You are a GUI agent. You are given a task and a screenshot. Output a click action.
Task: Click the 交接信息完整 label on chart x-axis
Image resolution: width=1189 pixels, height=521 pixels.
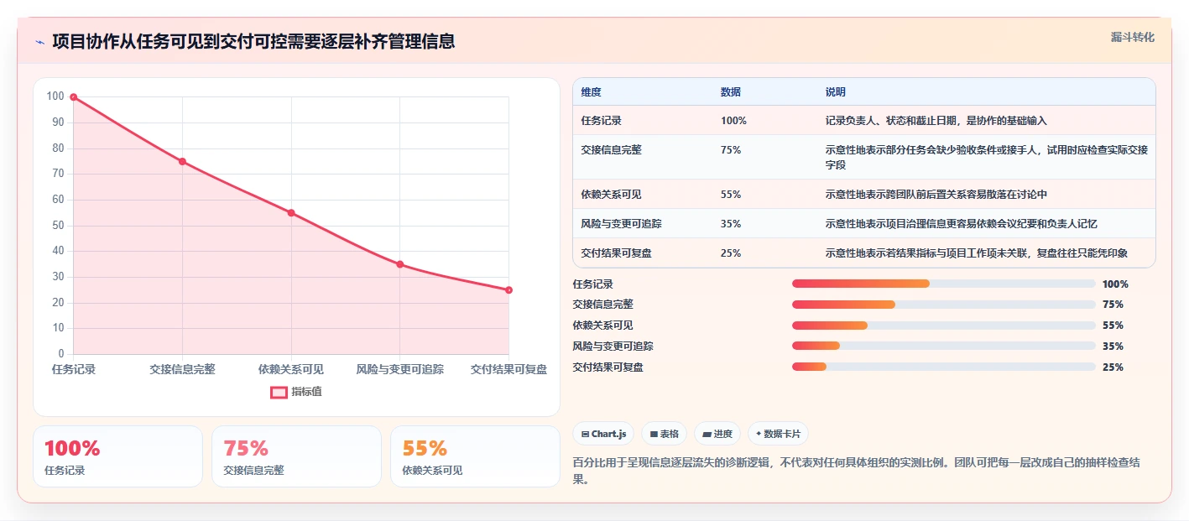182,369
